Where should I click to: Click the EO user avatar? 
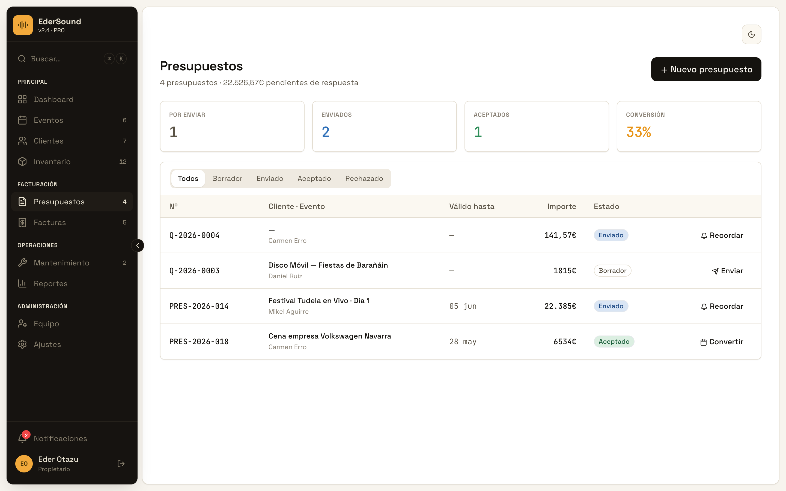click(24, 464)
